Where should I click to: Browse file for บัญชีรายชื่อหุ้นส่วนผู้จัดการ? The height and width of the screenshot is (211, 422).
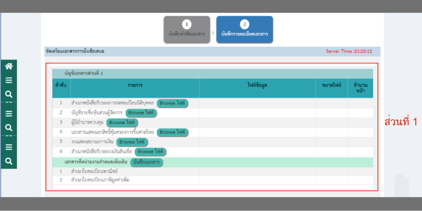click(141, 113)
